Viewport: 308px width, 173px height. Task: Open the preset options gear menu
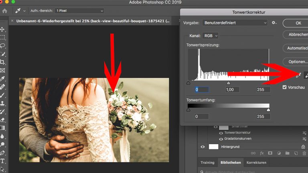tap(274, 23)
